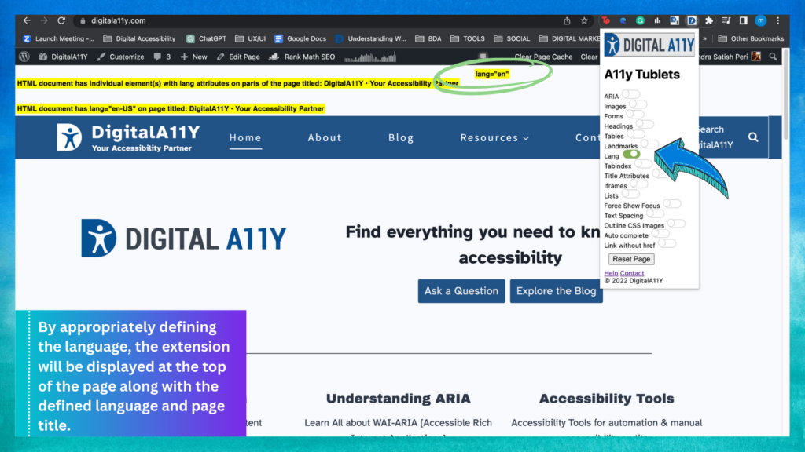Open the UX/UI bookmark folder
Image resolution: width=805 pixels, height=452 pixels.
[x=251, y=38]
